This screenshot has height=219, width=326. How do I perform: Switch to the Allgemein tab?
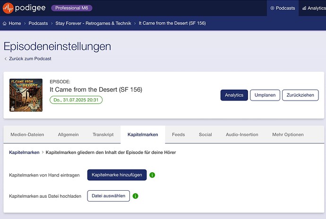coord(68,135)
